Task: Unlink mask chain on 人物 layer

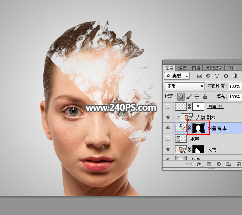Action: [189, 149]
